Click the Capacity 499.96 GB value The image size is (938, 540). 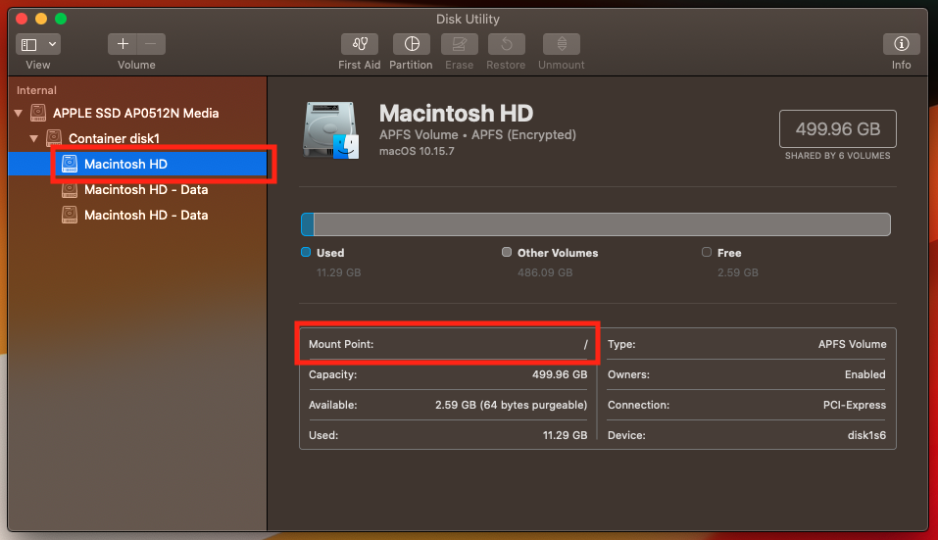(x=560, y=374)
